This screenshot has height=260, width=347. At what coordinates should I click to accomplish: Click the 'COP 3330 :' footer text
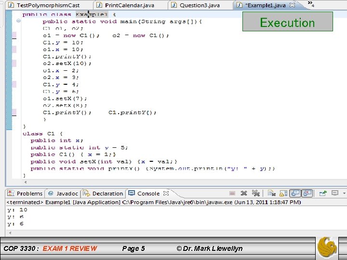click(21, 248)
